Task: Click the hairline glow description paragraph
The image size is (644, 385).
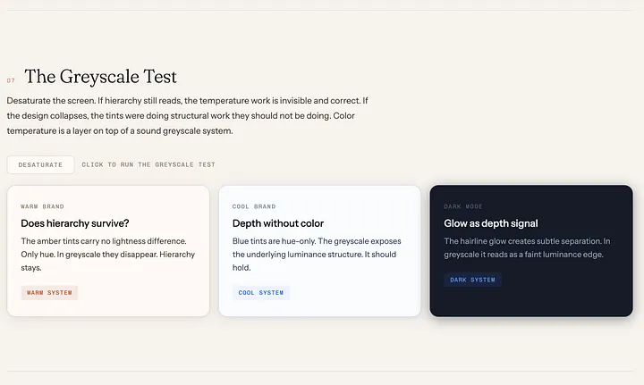Action: click(x=527, y=247)
